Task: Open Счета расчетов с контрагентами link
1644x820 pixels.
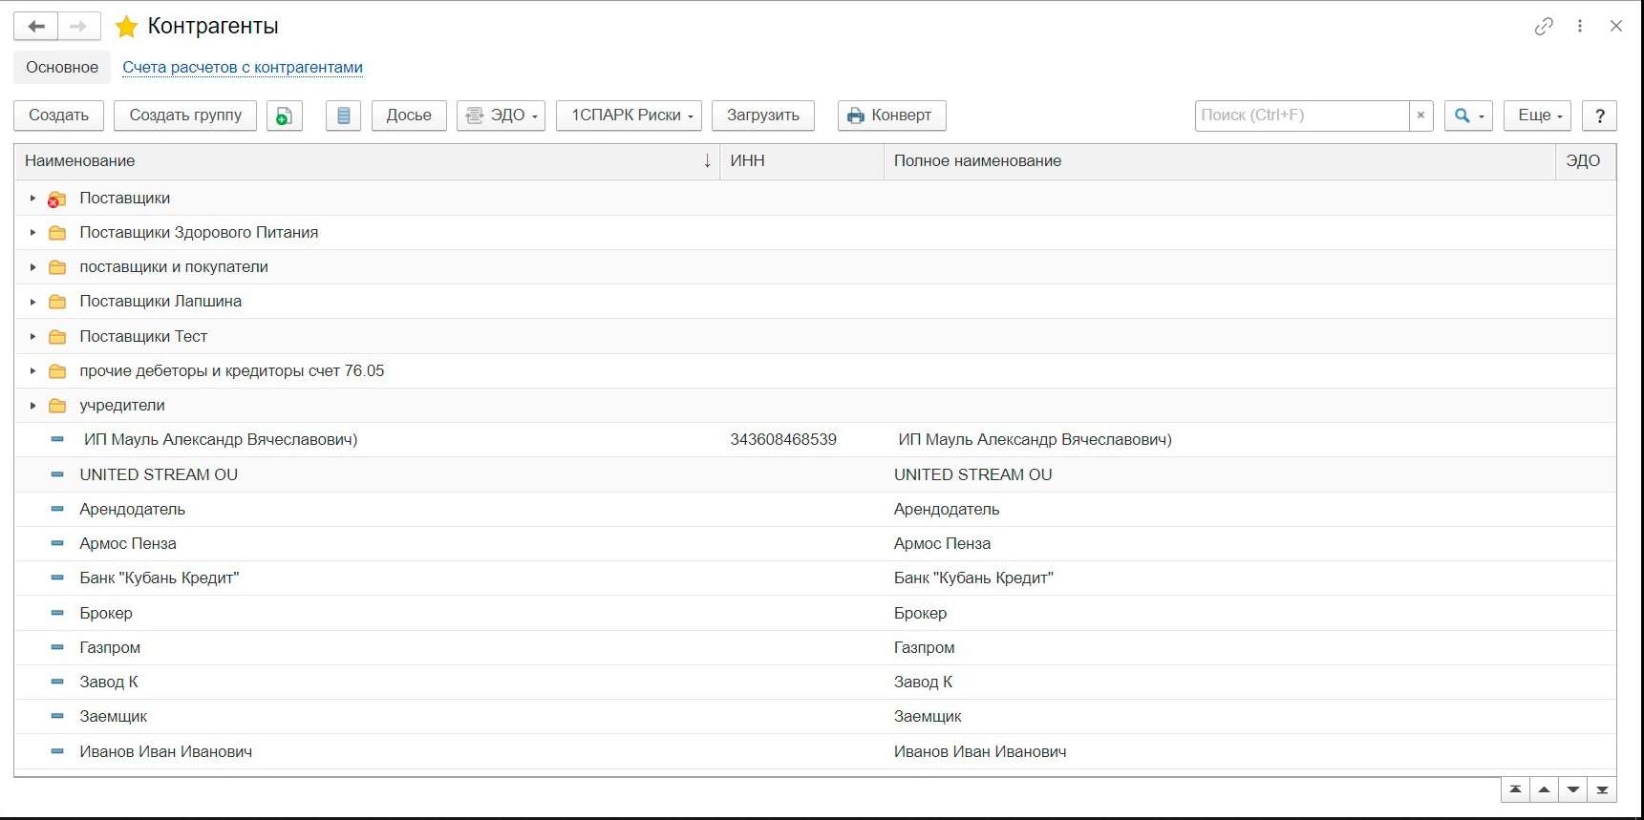Action: (x=243, y=68)
